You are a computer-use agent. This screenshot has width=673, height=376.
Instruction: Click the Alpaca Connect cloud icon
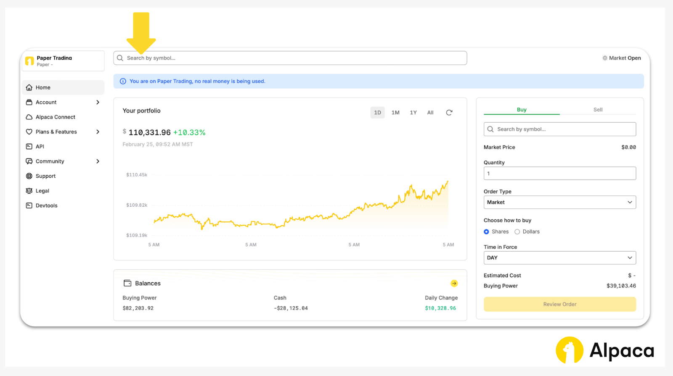tap(29, 117)
